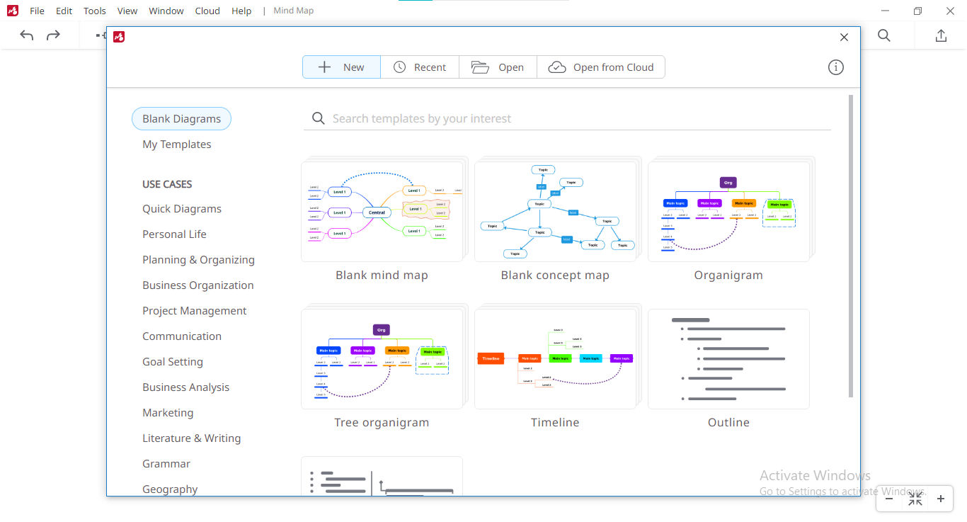
Task: Click the undo arrow icon
Action: coord(27,35)
